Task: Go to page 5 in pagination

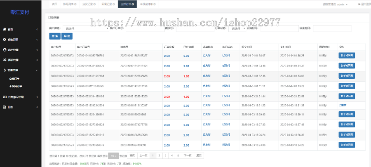Action: [x=178, y=155]
